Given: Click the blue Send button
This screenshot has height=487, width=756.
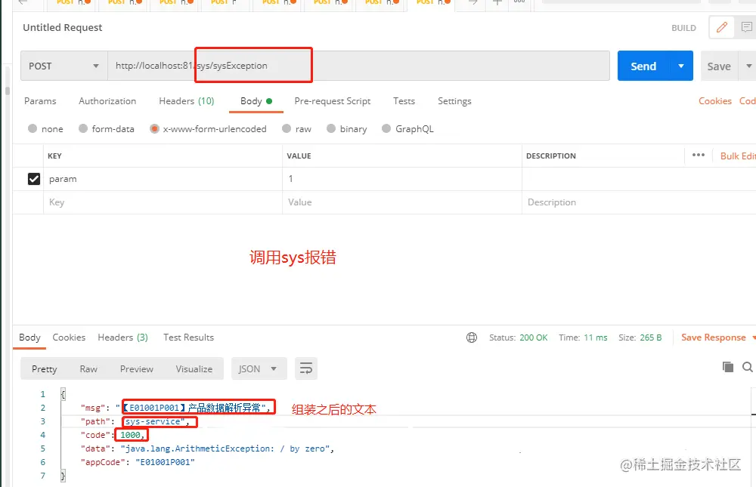Looking at the screenshot, I should [x=643, y=66].
